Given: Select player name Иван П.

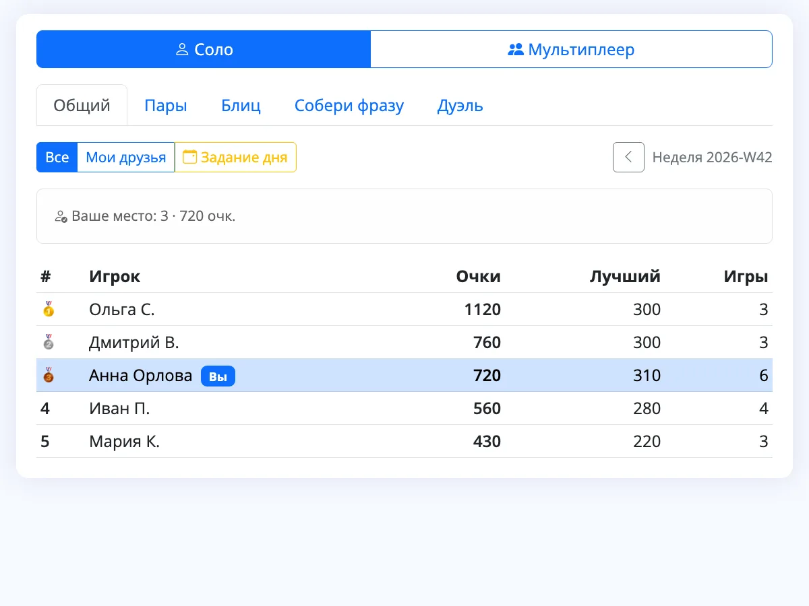Looking at the screenshot, I should 119,408.
